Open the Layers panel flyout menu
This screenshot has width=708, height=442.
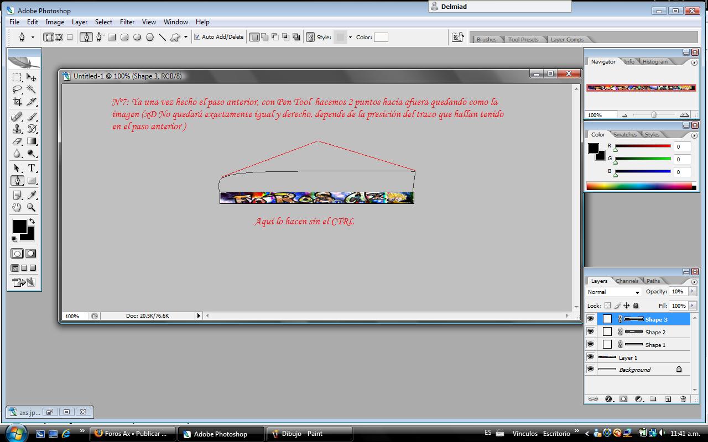tap(694, 281)
